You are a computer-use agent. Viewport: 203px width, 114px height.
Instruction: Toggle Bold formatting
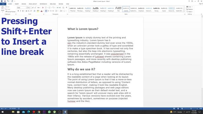[18, 11]
